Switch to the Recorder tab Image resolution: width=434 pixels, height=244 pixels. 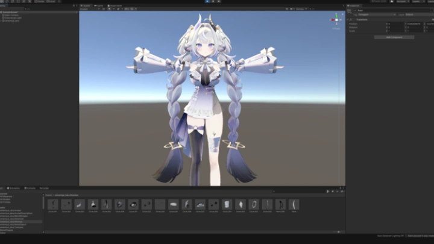coord(44,188)
